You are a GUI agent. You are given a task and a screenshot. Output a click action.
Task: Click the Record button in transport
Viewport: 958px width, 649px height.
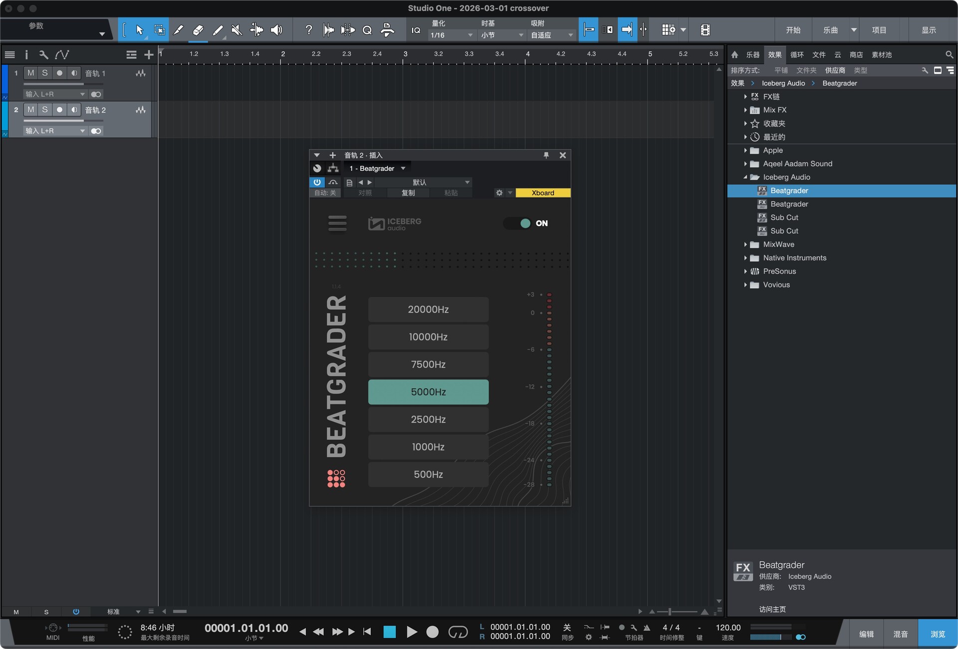tap(432, 632)
